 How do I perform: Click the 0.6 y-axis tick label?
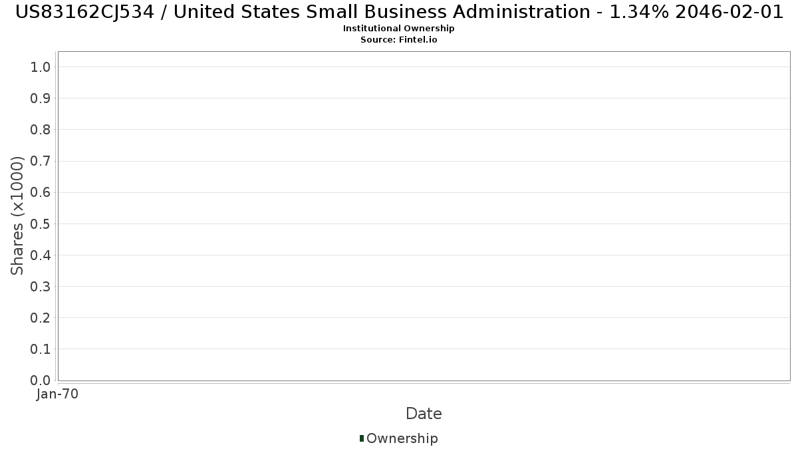[41, 192]
